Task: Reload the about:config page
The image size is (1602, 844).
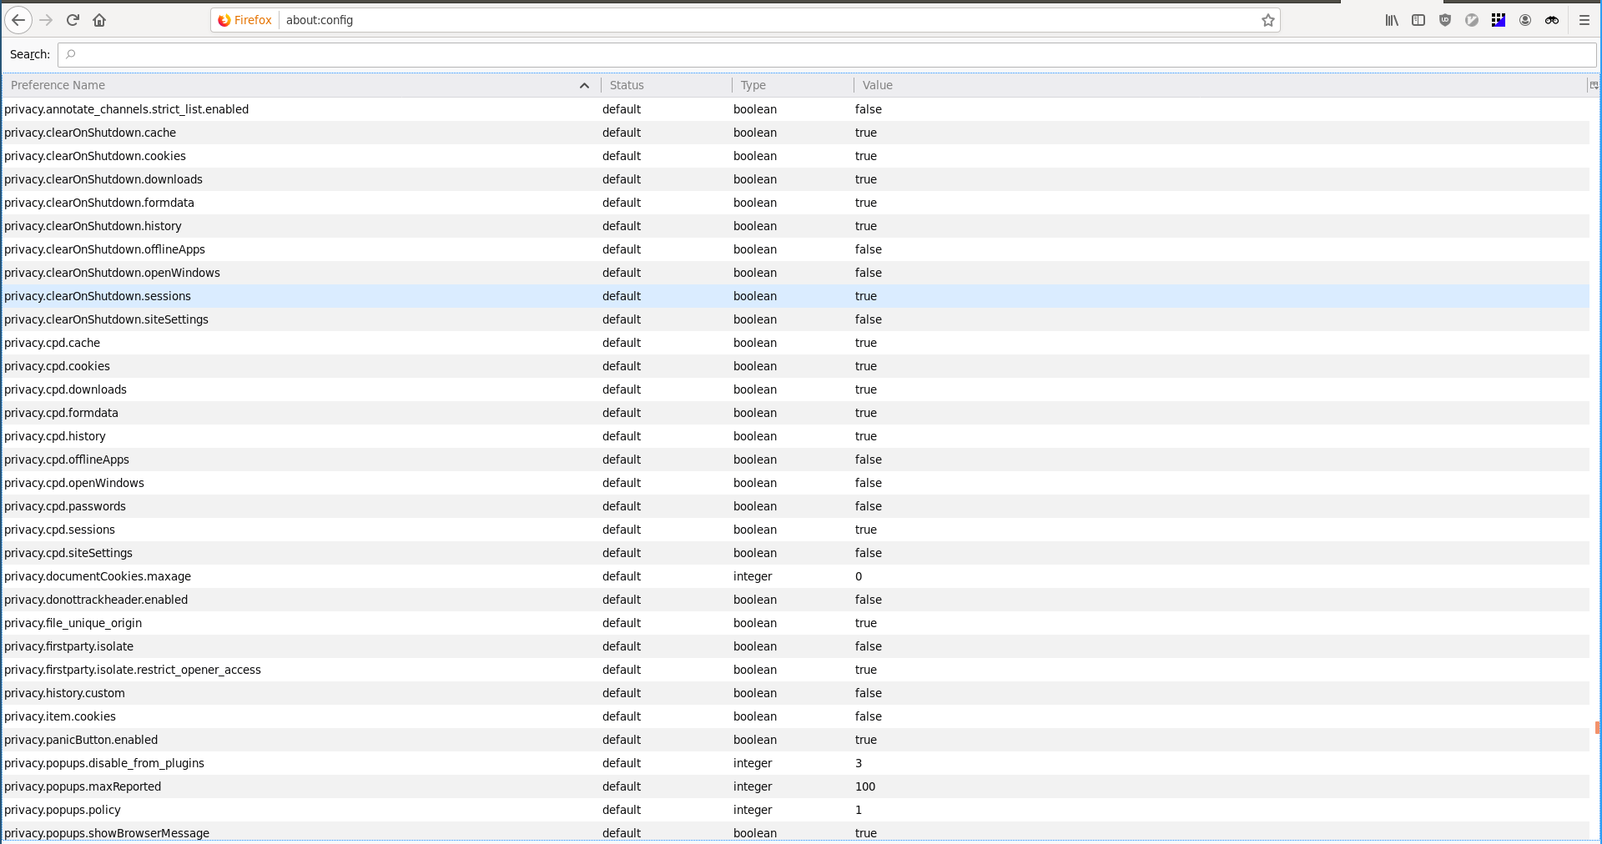Action: click(73, 20)
